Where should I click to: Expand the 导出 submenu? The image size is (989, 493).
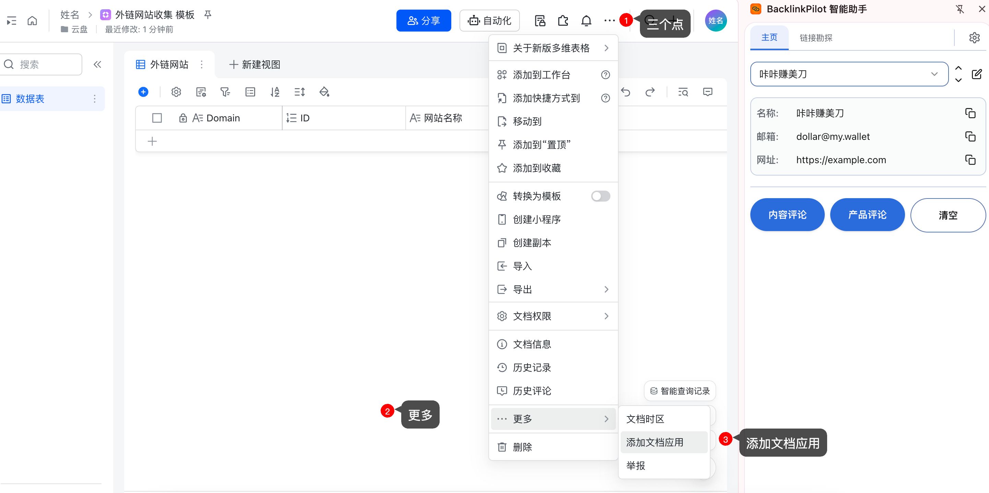553,289
